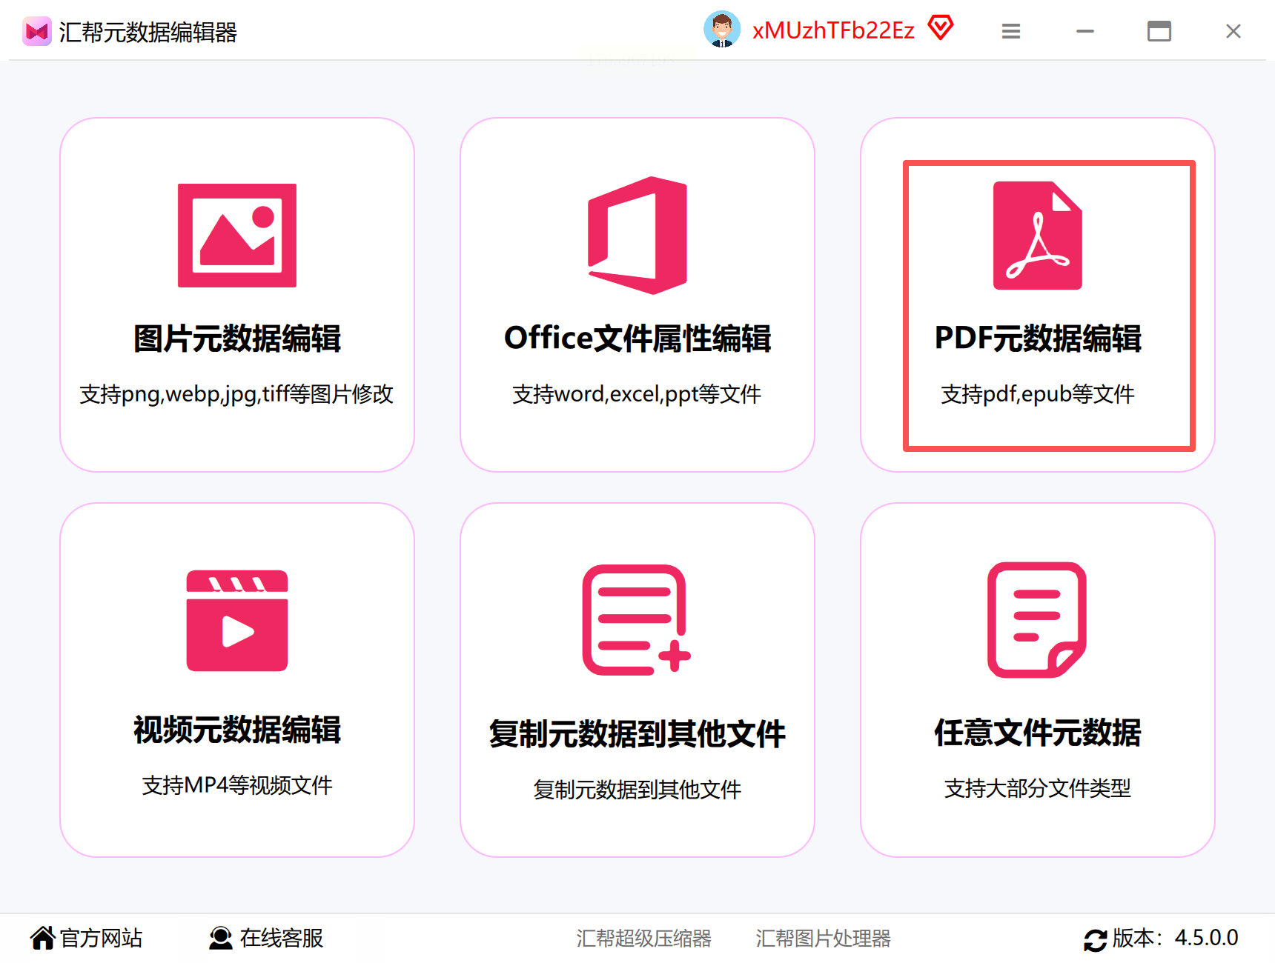
Task: Open the hamburger menu
Action: 1011,31
